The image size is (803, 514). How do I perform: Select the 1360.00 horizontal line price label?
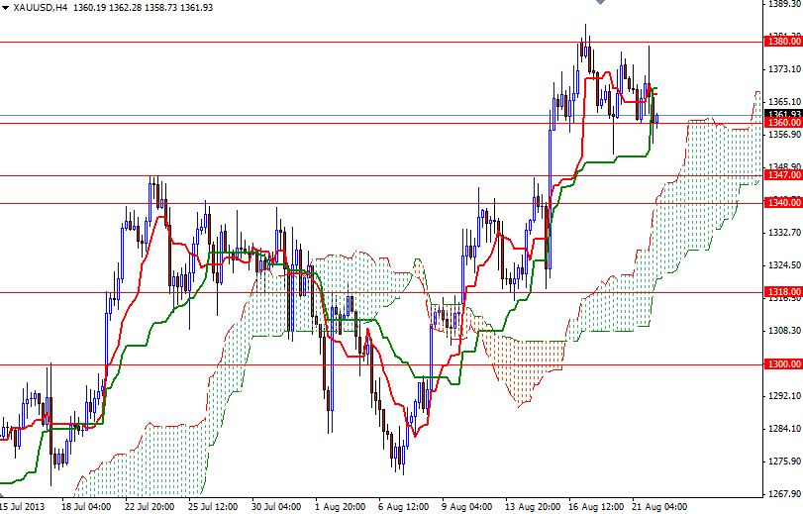pos(783,123)
